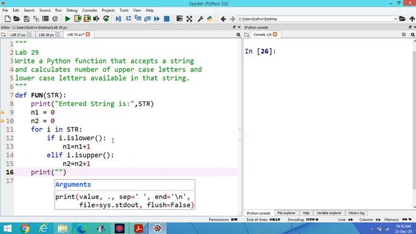
Task: Open the Projects menu
Action: [x=108, y=10]
